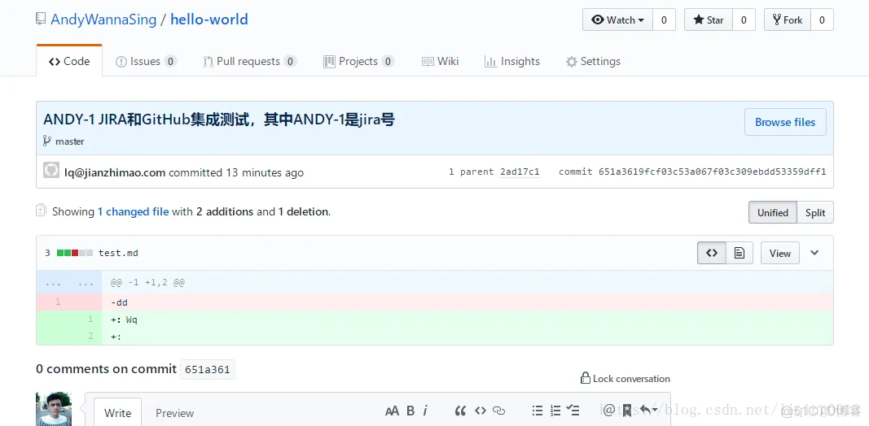The width and height of the screenshot is (869, 426).
Task: Reference an issue with the bookmark icon
Action: 627,410
